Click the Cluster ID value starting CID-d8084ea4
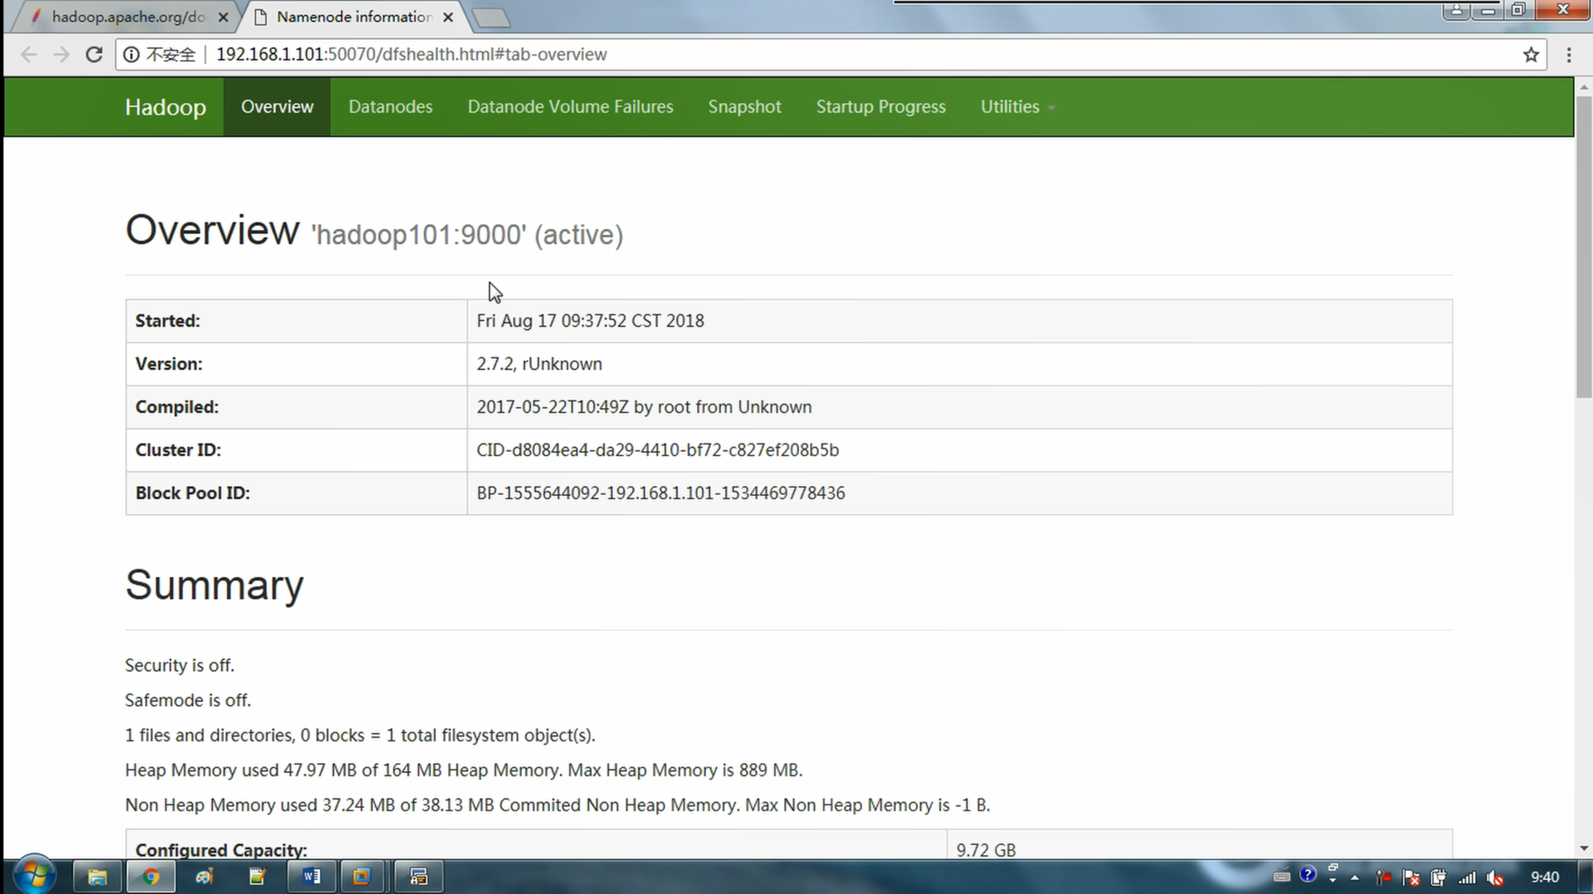 [658, 450]
